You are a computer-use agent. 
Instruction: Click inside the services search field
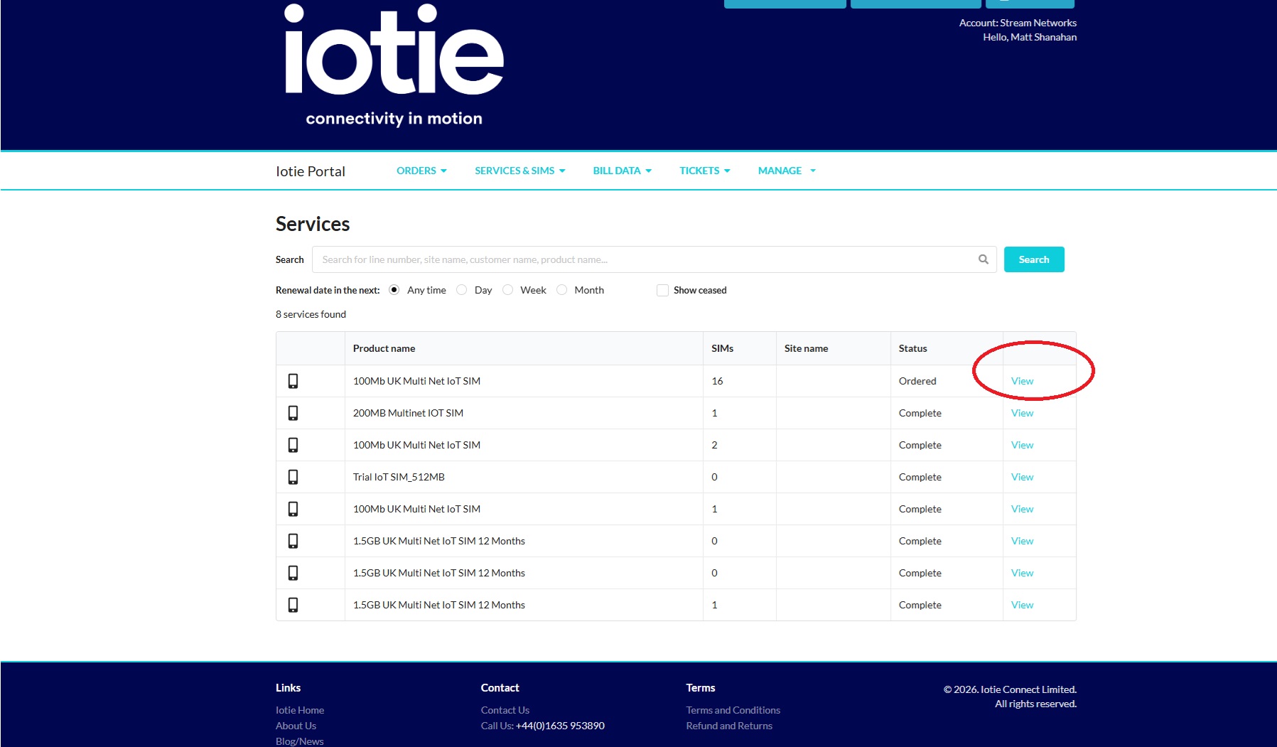click(640, 259)
